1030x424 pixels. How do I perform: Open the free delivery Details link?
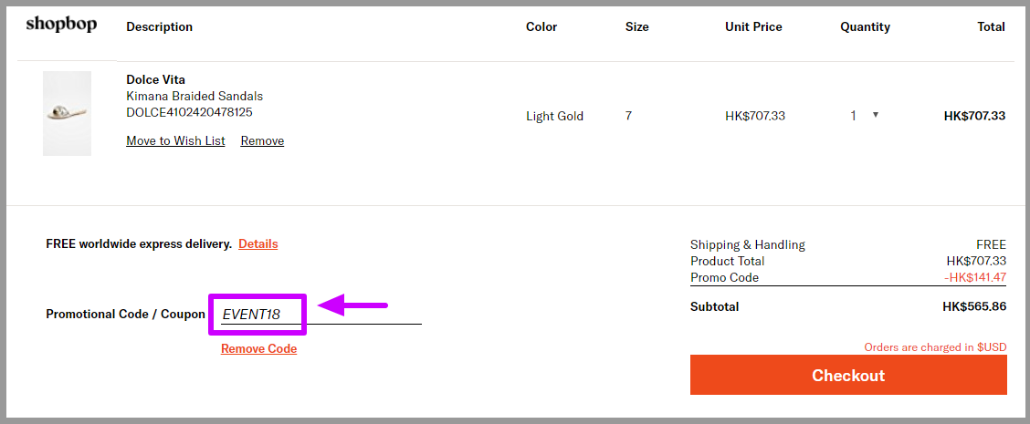point(258,244)
